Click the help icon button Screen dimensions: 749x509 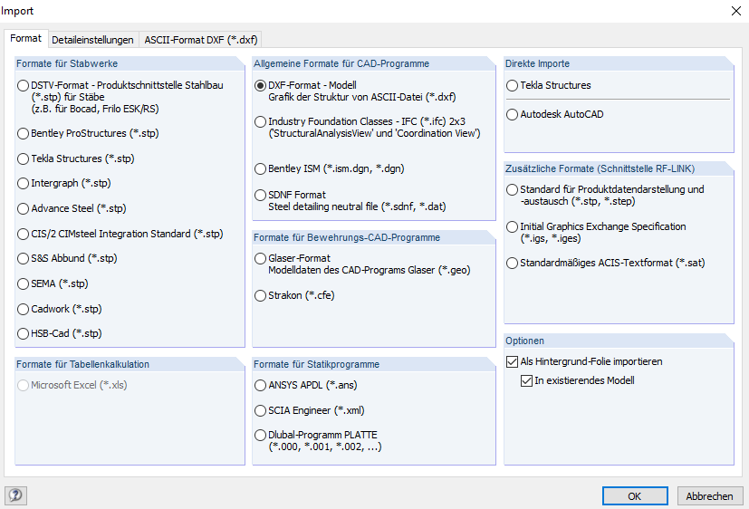(15, 495)
